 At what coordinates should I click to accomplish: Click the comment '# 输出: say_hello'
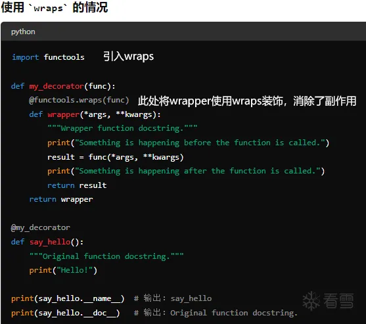173,298
